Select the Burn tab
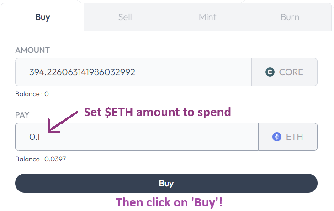This screenshot has width=334, height=211. 290,17
